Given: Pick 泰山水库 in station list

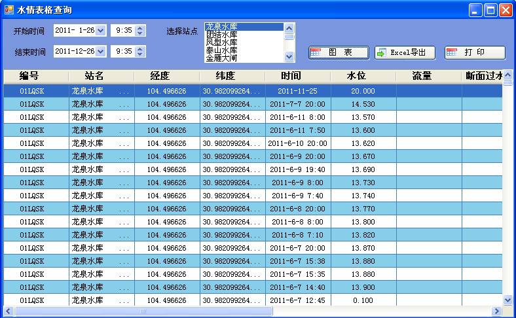Looking at the screenshot, I should (x=242, y=50).
